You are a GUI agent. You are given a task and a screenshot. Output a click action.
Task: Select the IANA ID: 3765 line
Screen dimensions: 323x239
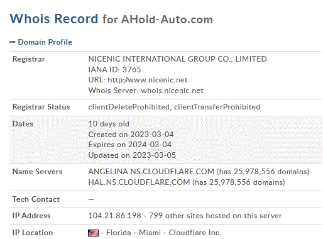pyautogui.click(x=114, y=70)
